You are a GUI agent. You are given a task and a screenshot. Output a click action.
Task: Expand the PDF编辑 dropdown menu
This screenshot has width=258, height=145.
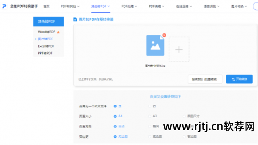tap(157, 6)
